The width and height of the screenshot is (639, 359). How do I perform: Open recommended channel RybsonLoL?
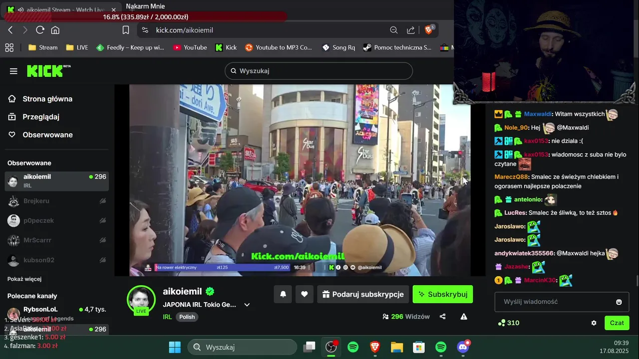[x=57, y=313]
